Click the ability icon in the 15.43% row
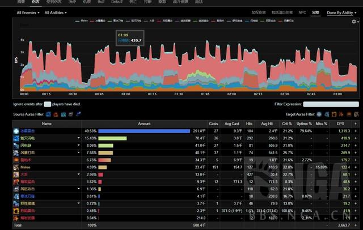 tap(16, 138)
